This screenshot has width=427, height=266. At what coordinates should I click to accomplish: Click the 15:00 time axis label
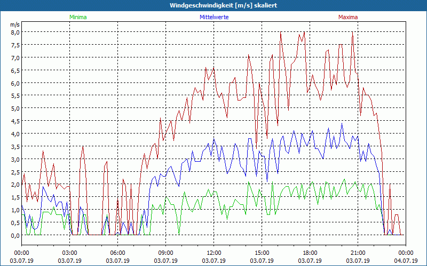(x=262, y=253)
